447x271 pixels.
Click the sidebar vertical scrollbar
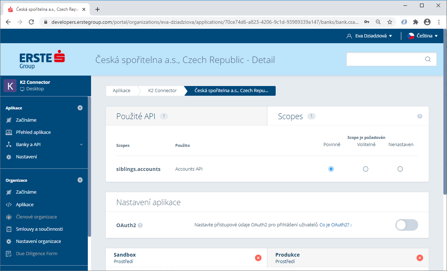(90, 167)
